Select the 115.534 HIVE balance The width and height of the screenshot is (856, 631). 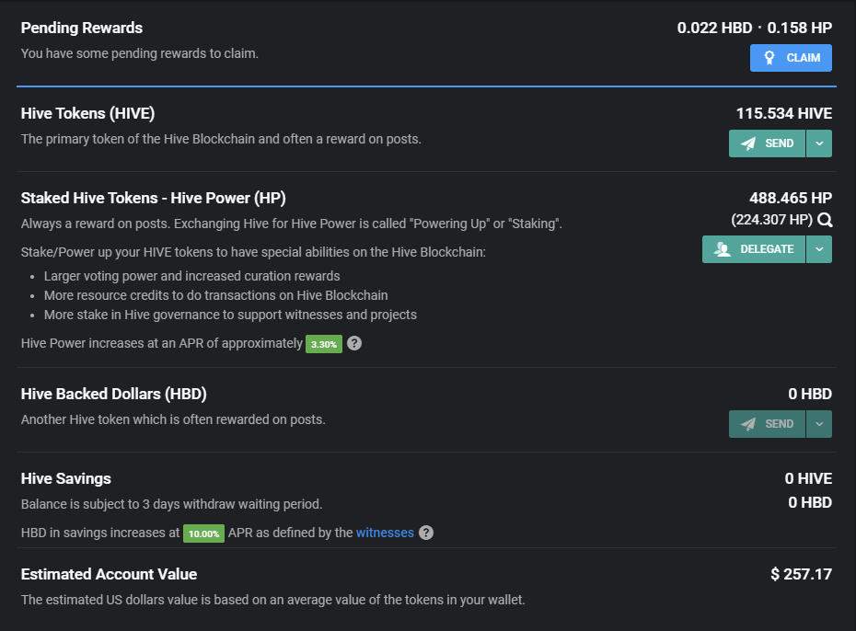(784, 113)
